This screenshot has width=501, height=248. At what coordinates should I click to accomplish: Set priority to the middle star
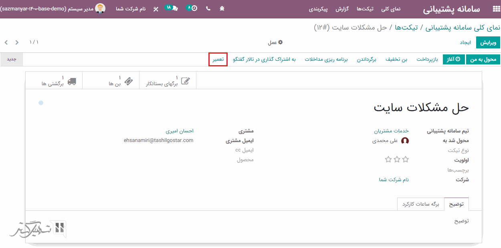[397, 160]
